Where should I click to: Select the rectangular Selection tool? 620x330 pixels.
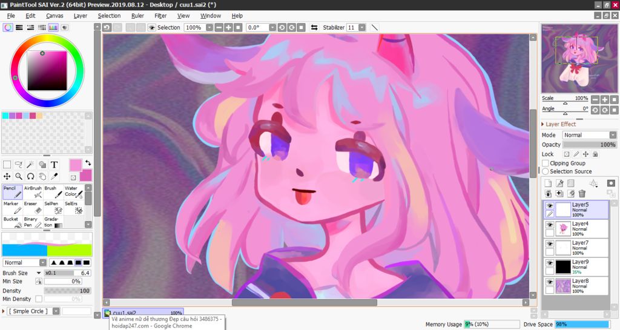pos(7,165)
